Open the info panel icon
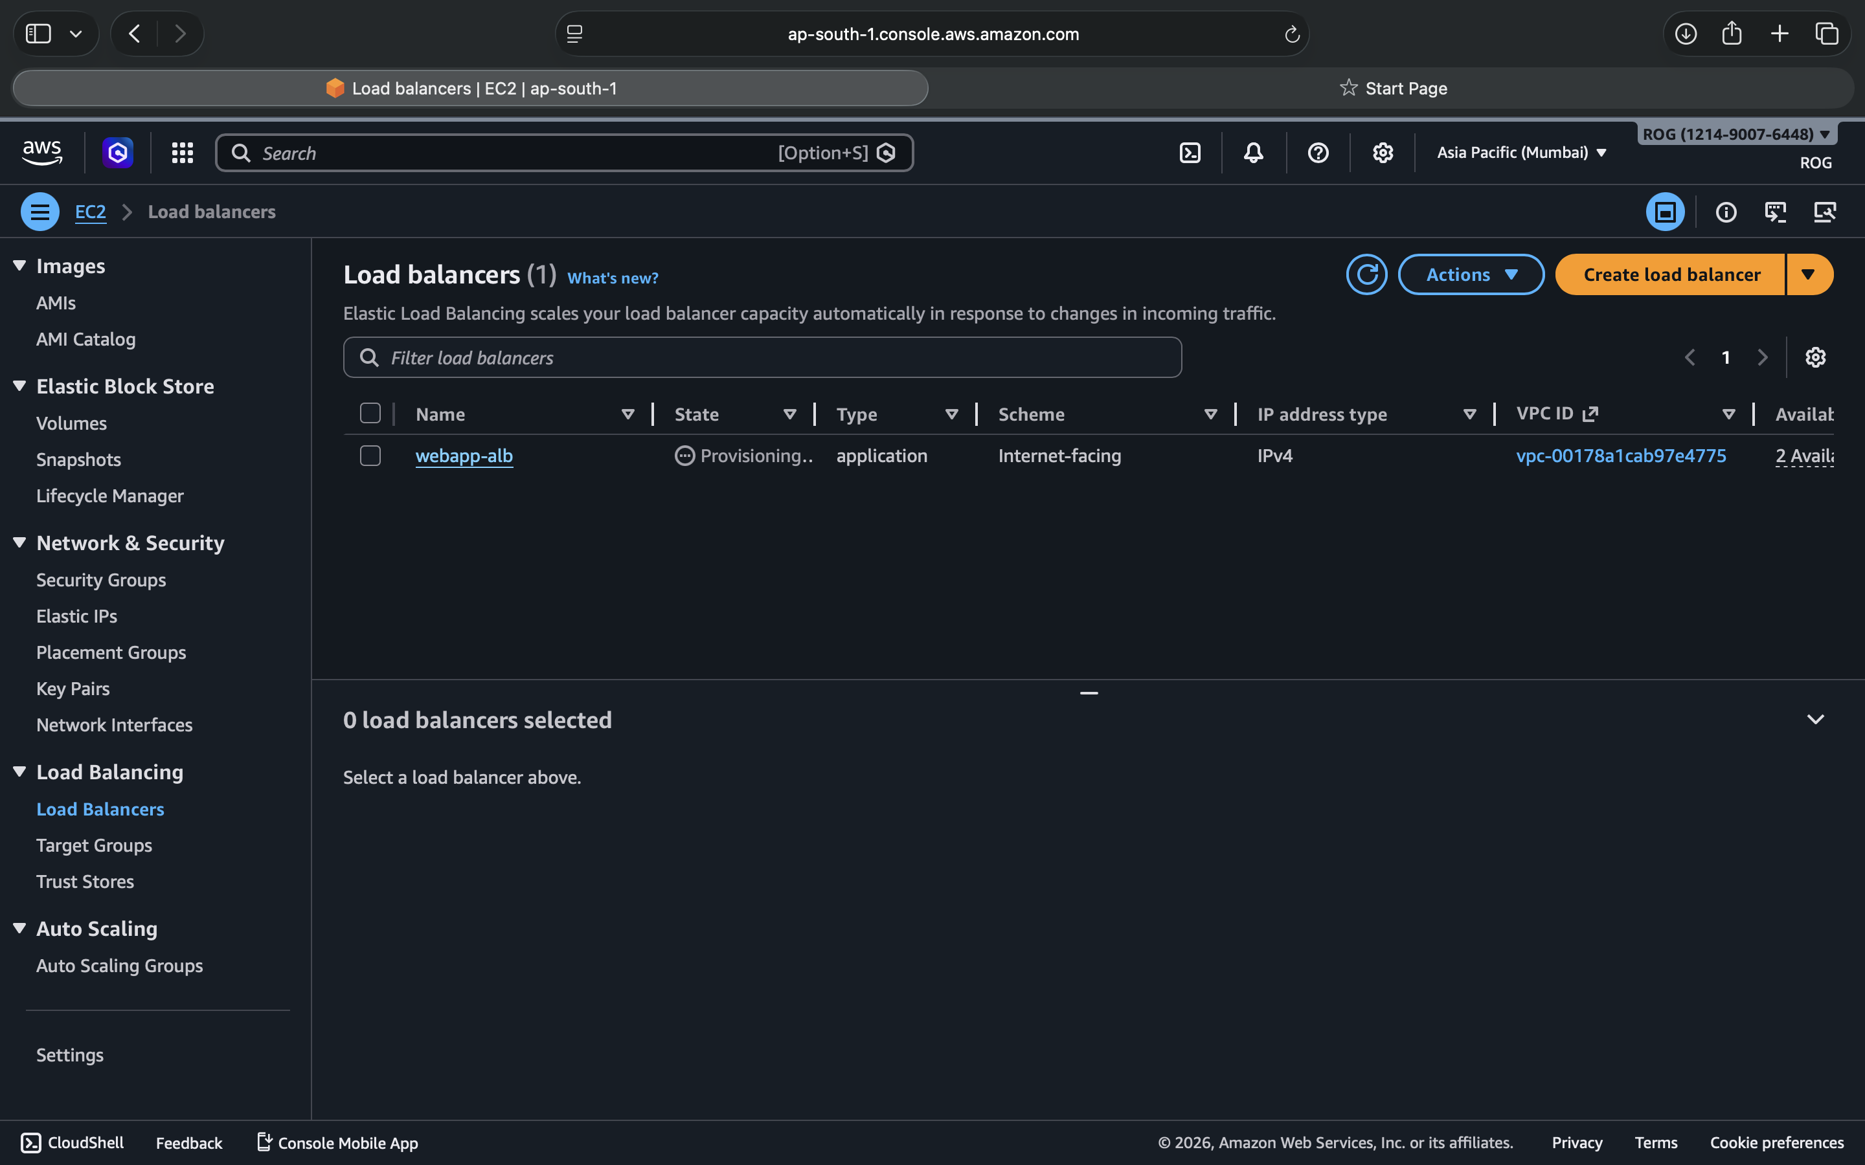The height and width of the screenshot is (1165, 1865). pos(1726,212)
